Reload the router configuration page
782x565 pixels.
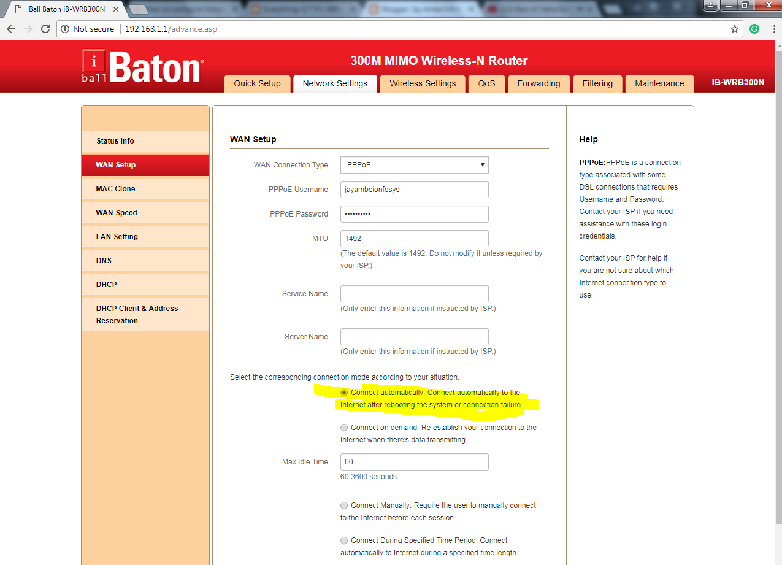click(x=46, y=28)
